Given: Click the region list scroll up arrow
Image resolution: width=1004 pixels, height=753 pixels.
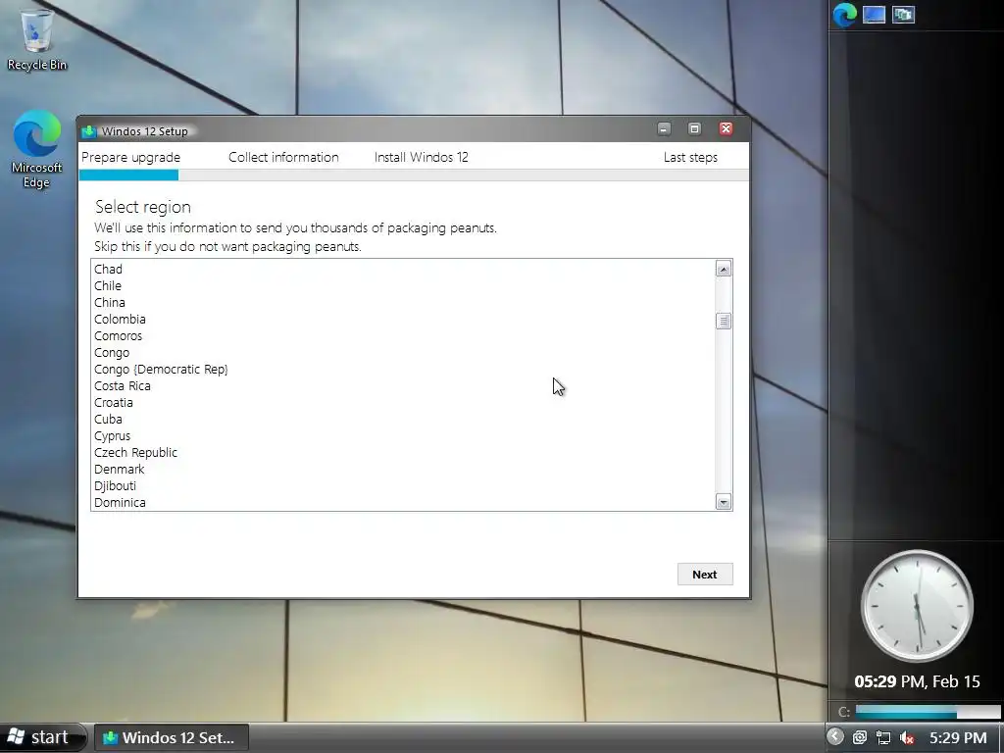Looking at the screenshot, I should tap(724, 269).
